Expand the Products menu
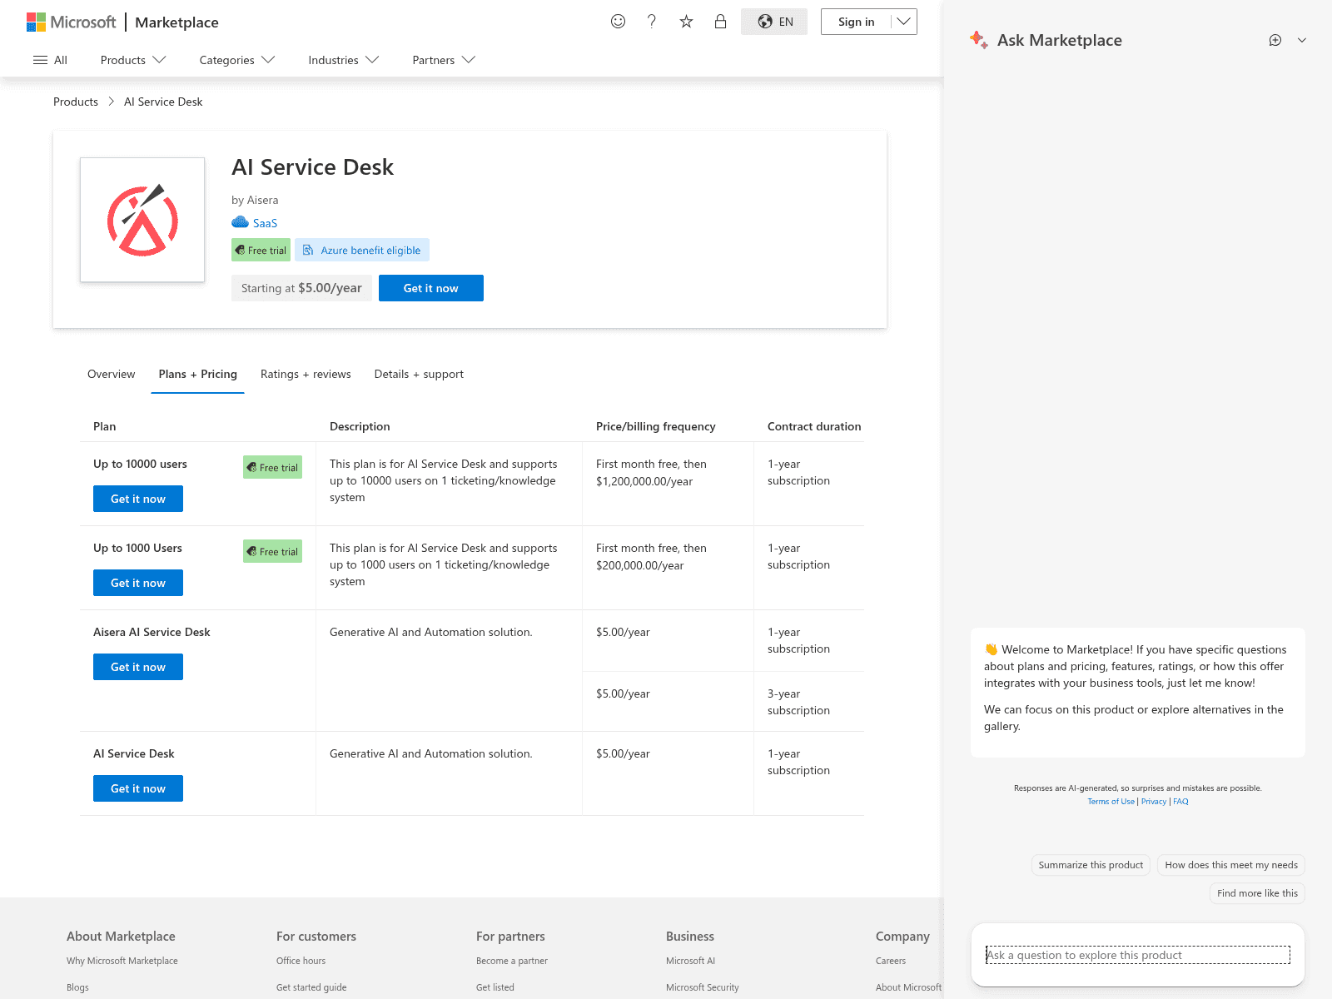 click(133, 60)
